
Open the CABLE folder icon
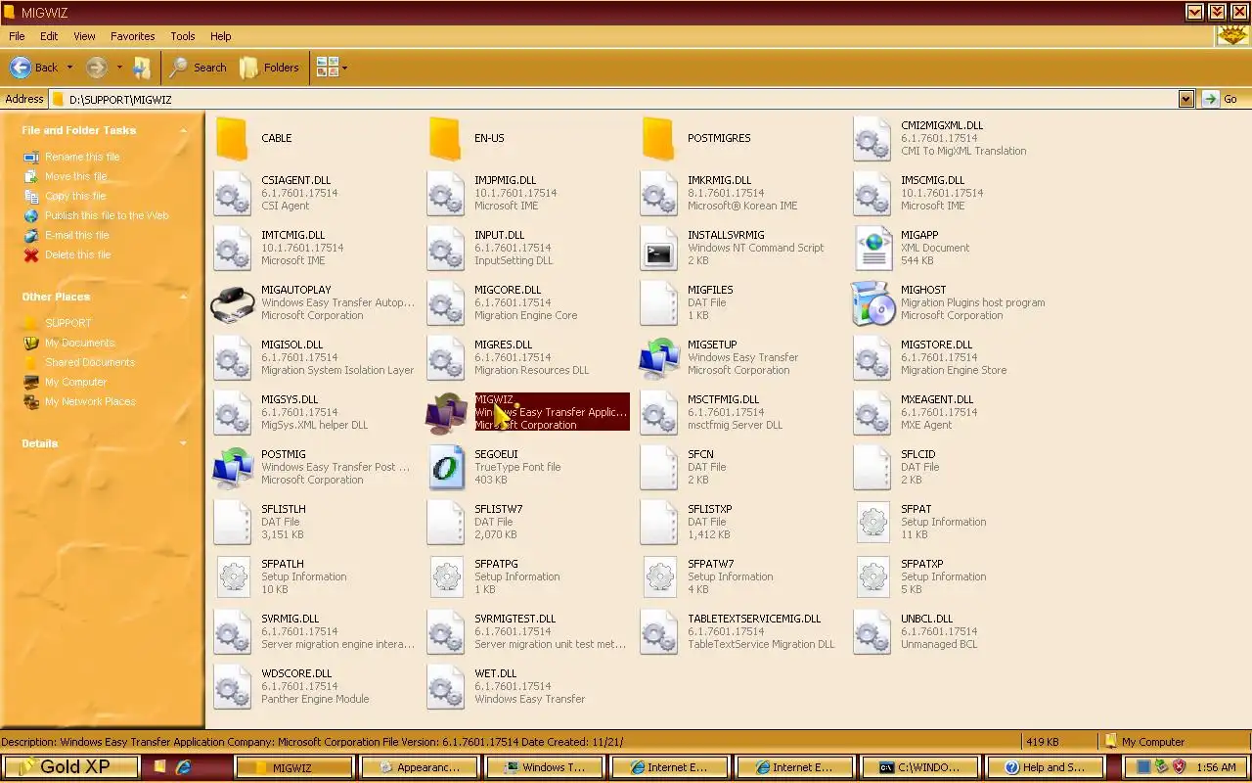(x=233, y=138)
